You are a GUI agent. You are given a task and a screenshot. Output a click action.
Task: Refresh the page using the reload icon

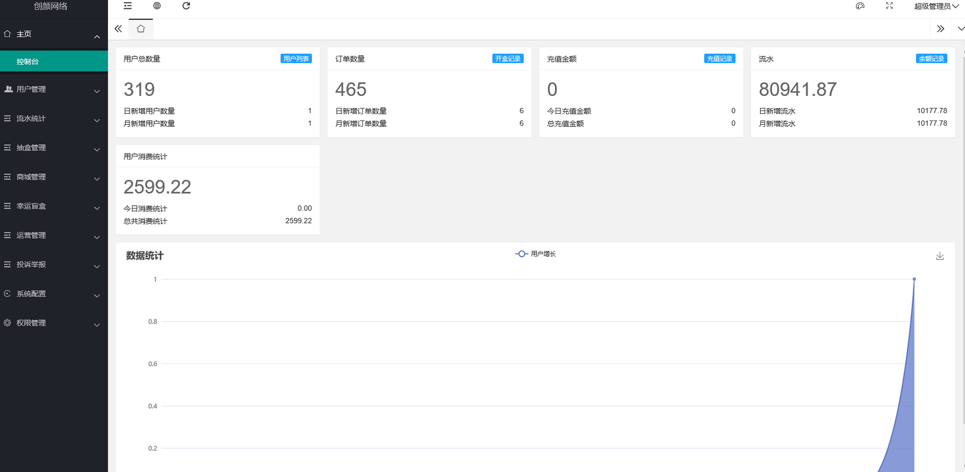click(186, 6)
